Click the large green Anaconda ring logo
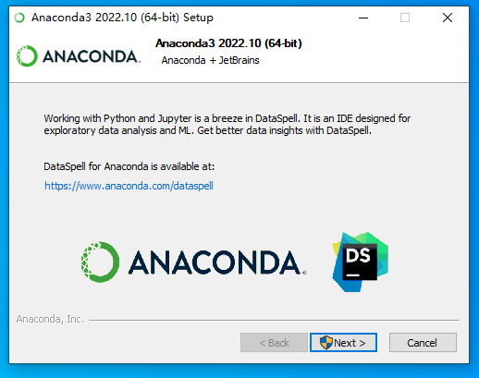This screenshot has height=378, width=479. [100, 262]
